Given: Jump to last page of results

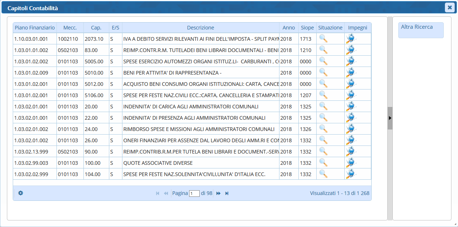Looking at the screenshot, I should tap(227, 194).
